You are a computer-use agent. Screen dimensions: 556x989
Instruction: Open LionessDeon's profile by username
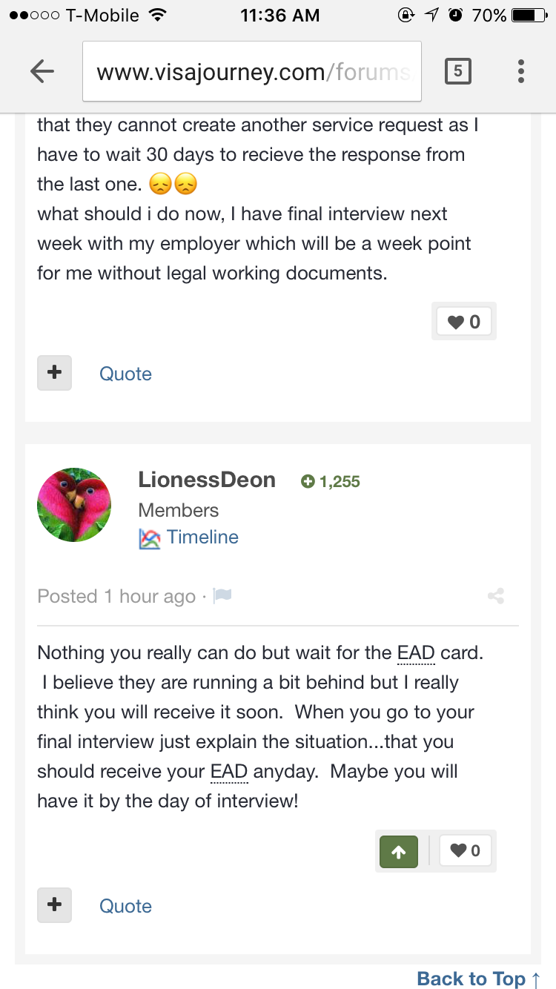[207, 480]
